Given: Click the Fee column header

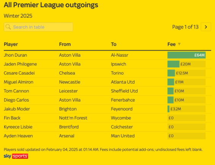Looking at the screenshot, I should point(171,44).
